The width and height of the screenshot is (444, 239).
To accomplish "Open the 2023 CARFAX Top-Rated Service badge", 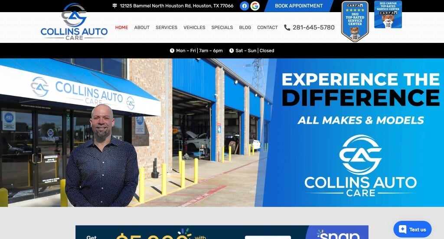I will (388, 14).
